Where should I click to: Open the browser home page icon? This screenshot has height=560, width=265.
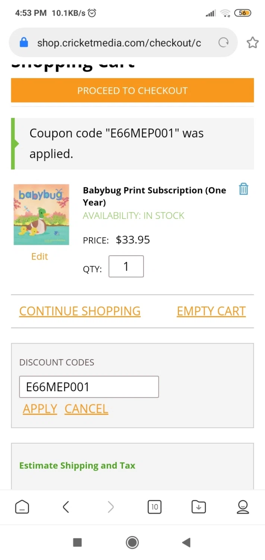[22, 507]
